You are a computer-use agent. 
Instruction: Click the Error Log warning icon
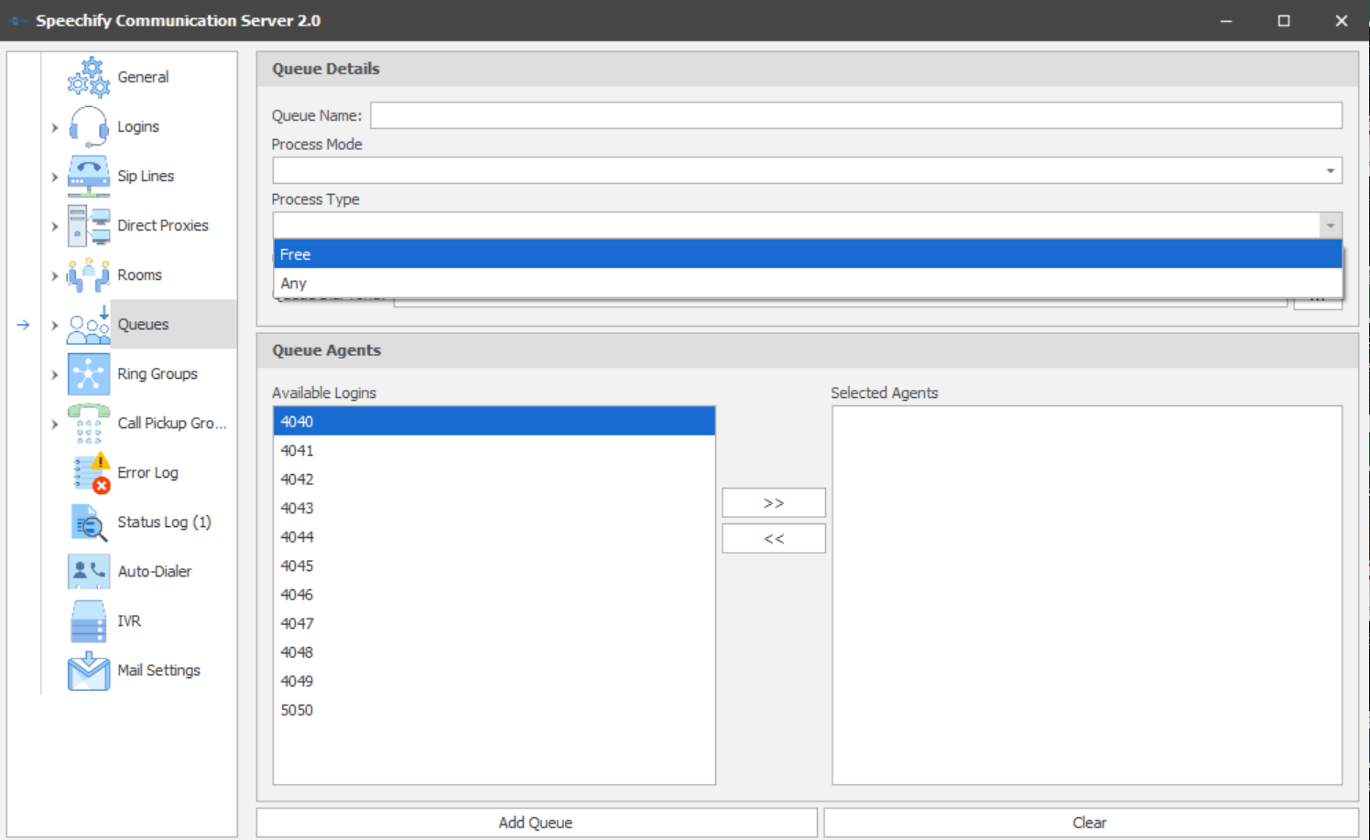coord(91,472)
